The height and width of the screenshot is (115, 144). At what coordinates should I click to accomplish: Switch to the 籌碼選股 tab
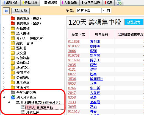[50, 2]
